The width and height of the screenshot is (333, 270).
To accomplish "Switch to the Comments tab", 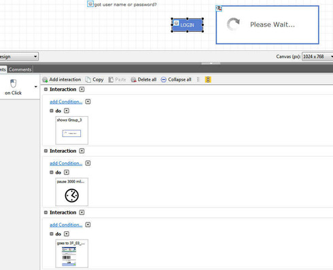I will pos(20,69).
